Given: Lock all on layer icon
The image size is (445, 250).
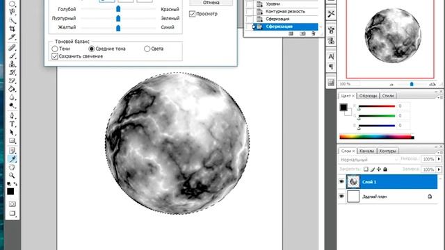Looking at the screenshot, I should pyautogui.click(x=385, y=169).
